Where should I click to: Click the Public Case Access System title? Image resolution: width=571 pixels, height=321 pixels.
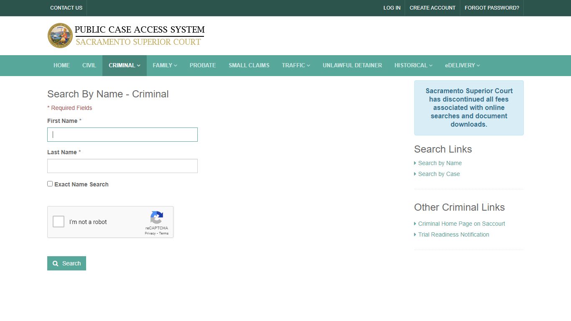point(140,30)
